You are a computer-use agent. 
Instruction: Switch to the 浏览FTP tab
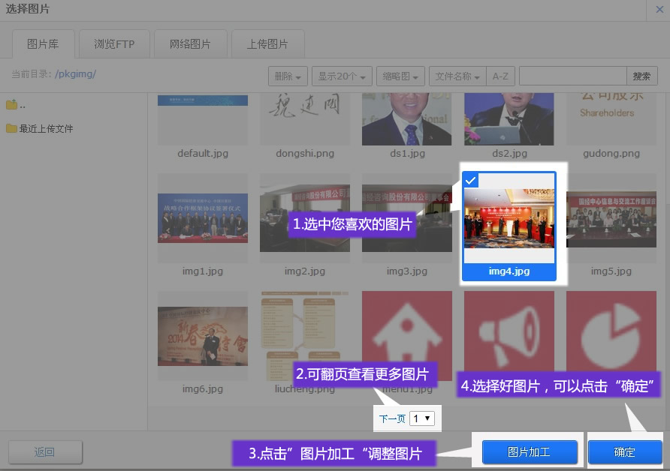(x=114, y=44)
